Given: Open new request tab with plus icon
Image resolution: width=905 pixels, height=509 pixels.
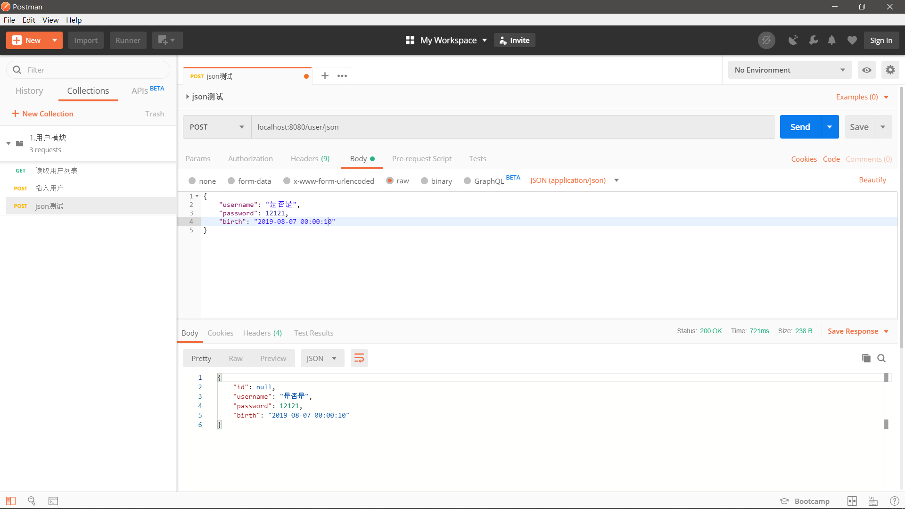Looking at the screenshot, I should (325, 76).
